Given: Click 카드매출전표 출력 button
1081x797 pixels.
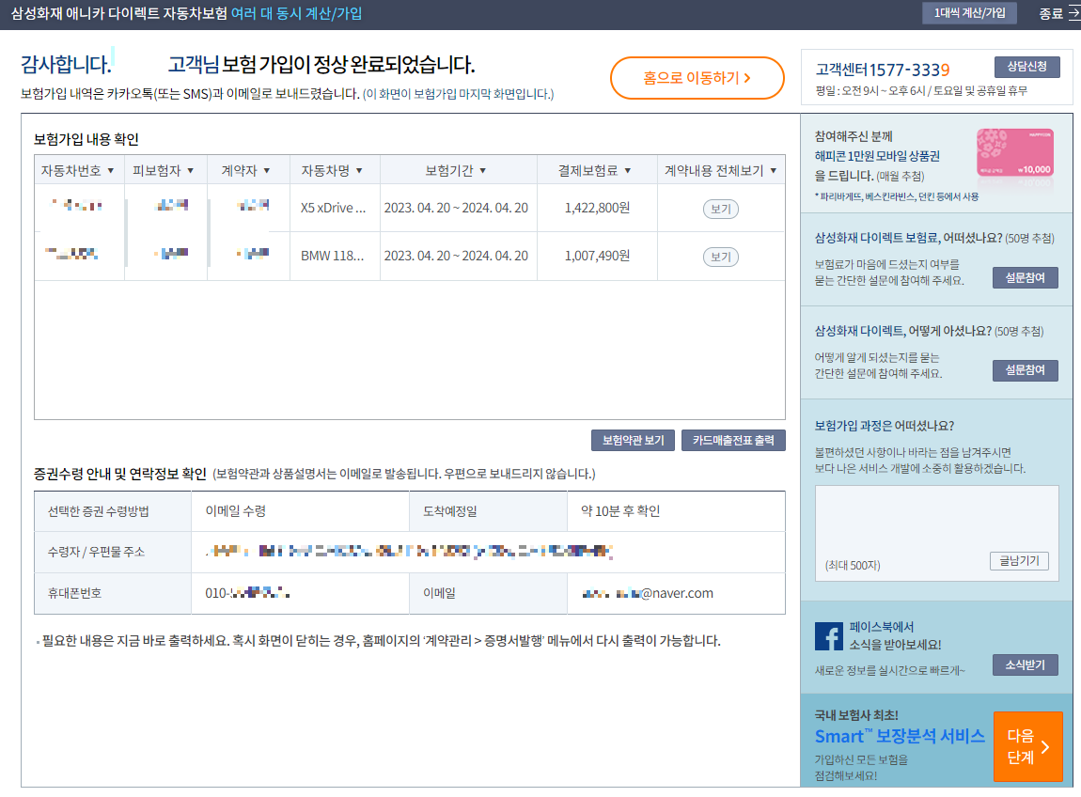Looking at the screenshot, I should [733, 441].
